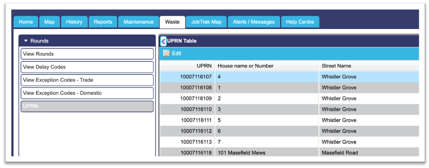The height and width of the screenshot is (168, 429).
Task: Click the UPRN Table title text
Action: tap(181, 41)
